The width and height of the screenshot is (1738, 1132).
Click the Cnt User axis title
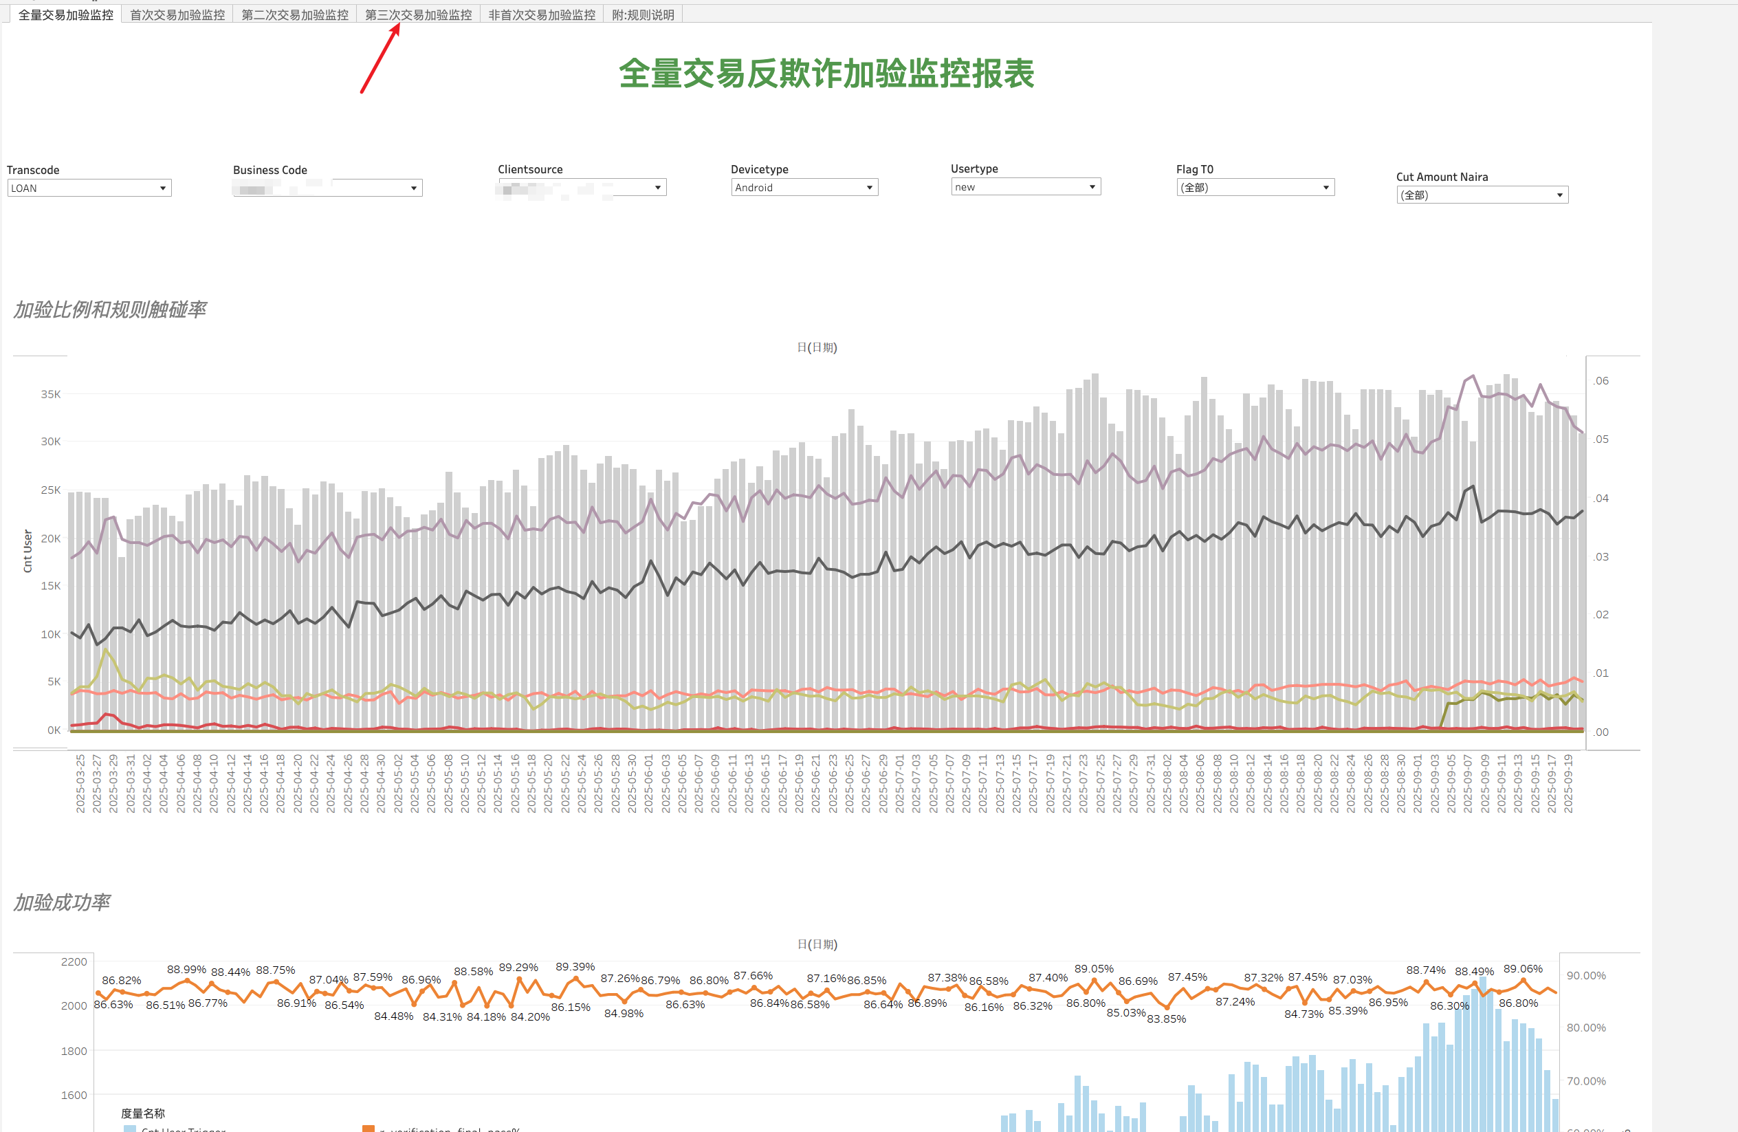click(x=27, y=551)
